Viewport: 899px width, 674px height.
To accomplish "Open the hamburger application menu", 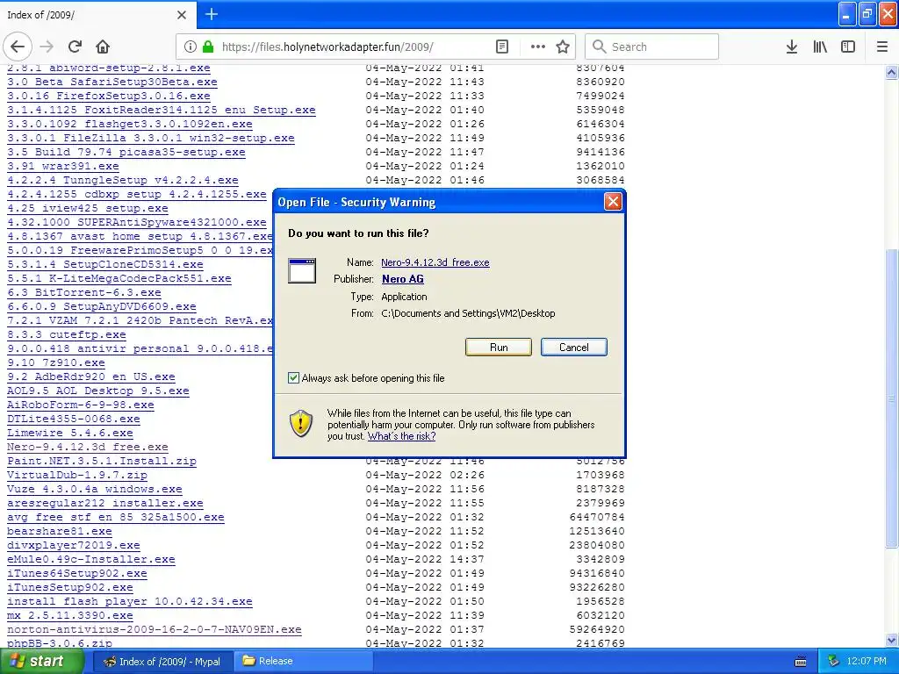I will (x=882, y=47).
